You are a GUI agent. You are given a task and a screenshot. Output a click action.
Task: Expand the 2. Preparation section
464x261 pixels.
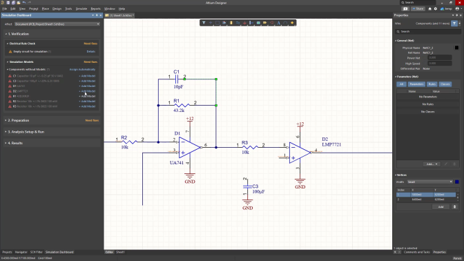tap(6, 120)
